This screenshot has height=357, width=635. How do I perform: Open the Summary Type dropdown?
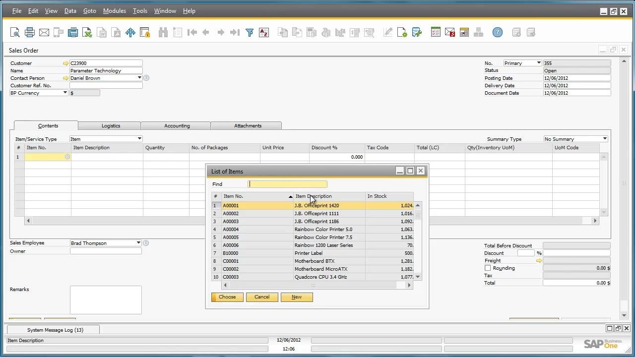(605, 139)
